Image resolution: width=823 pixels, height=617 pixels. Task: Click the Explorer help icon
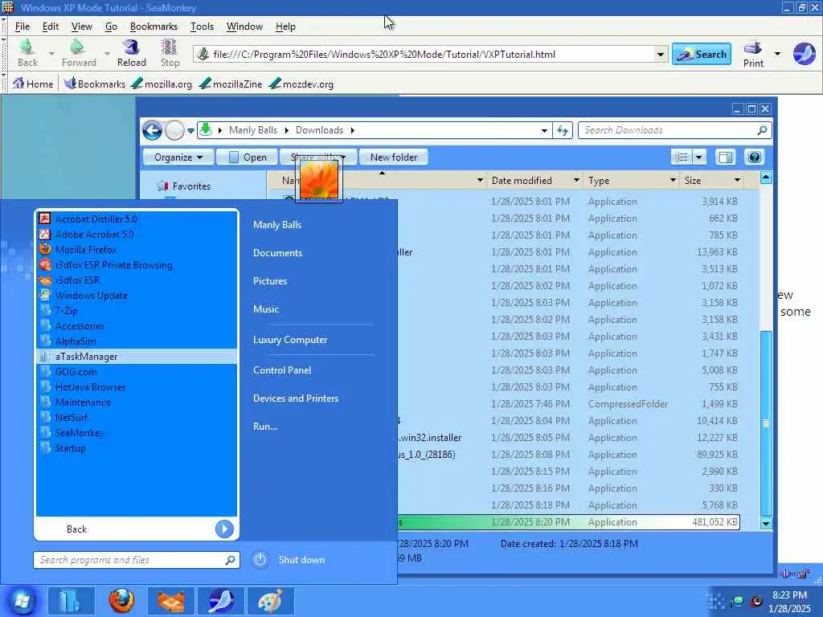(754, 157)
